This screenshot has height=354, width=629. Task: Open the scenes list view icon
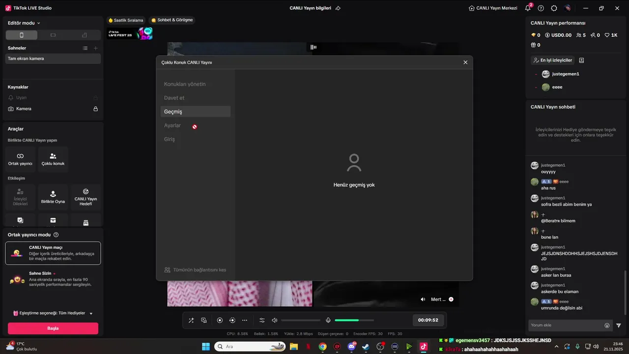tap(85, 48)
